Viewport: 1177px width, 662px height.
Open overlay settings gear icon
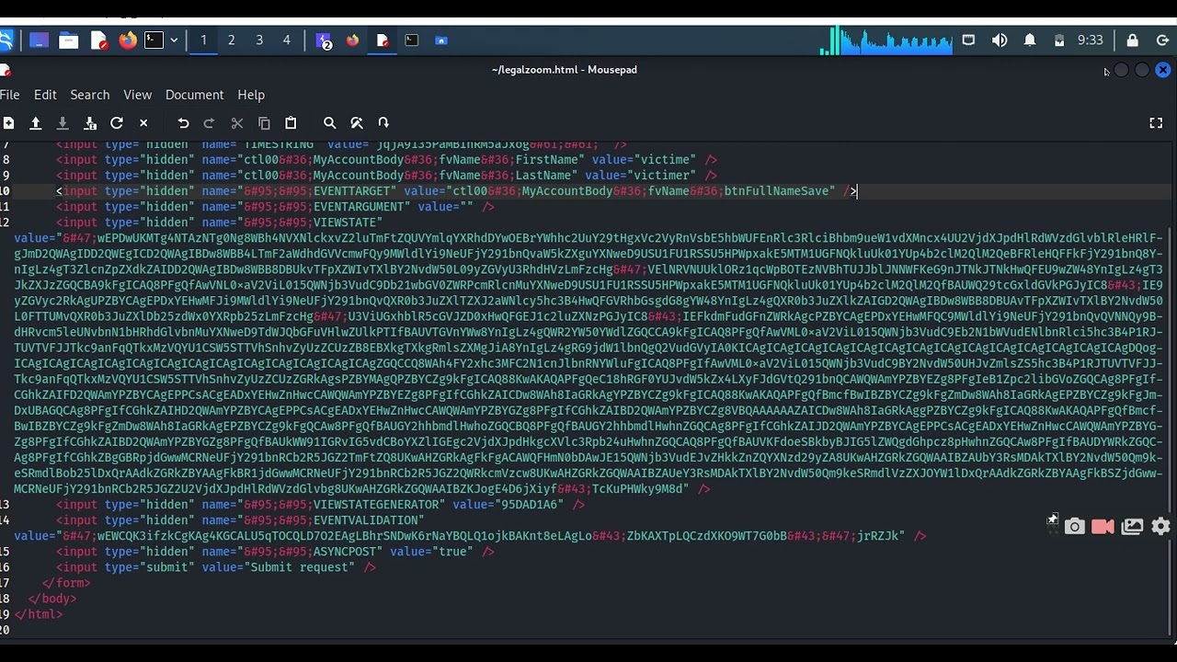click(x=1161, y=527)
